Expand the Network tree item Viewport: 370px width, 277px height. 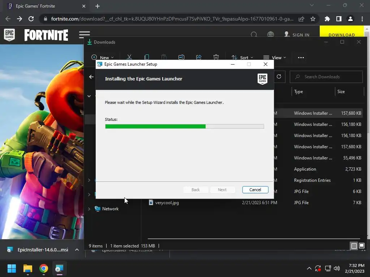89,209
